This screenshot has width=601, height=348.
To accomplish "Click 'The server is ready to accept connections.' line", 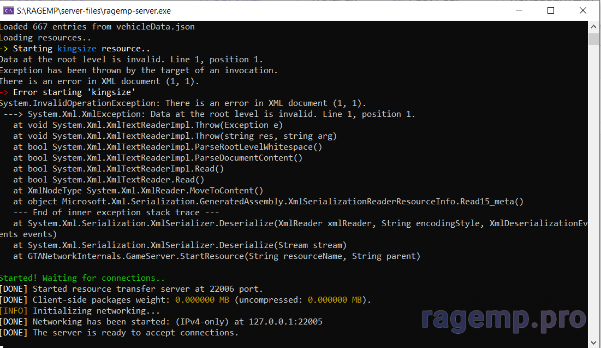I will point(119,333).
